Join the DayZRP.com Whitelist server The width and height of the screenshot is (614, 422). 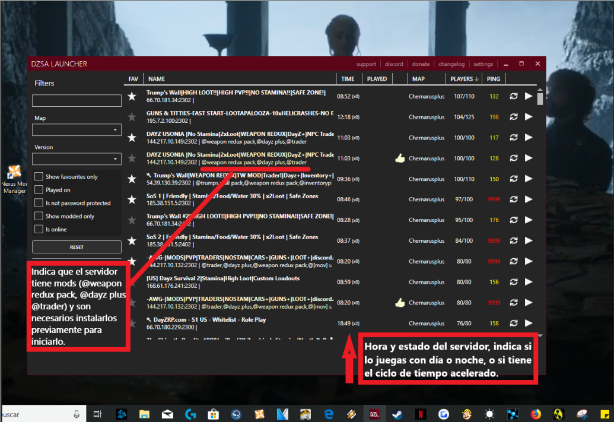(x=529, y=323)
